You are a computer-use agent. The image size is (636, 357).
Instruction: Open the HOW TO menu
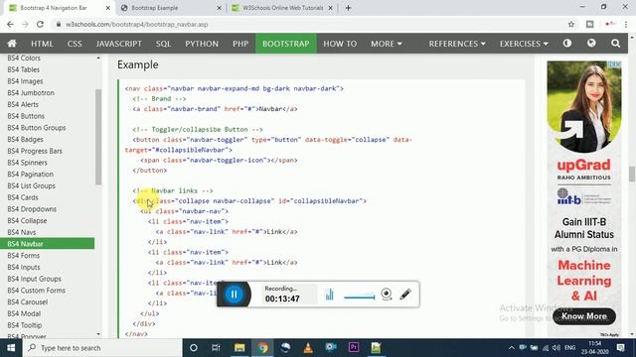(340, 44)
